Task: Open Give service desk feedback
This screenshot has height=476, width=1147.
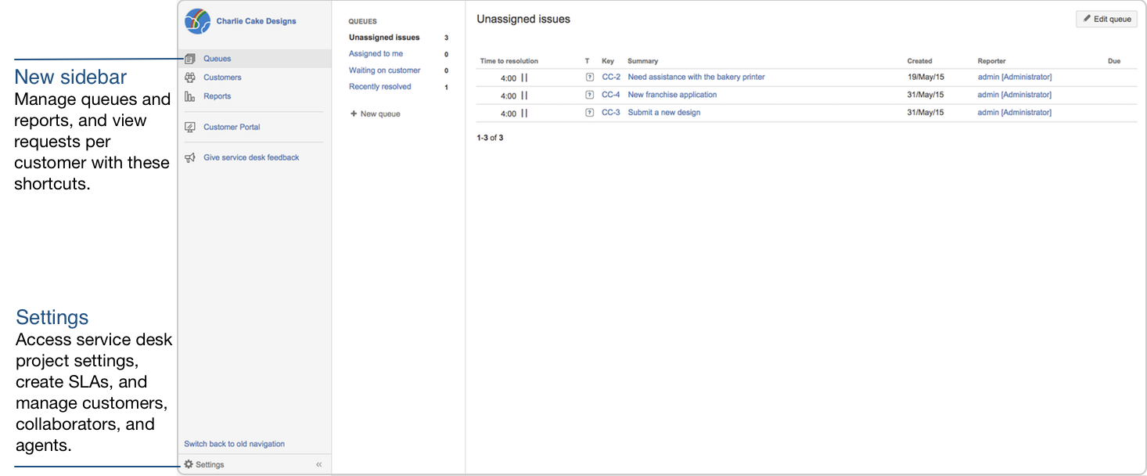Action: point(251,157)
